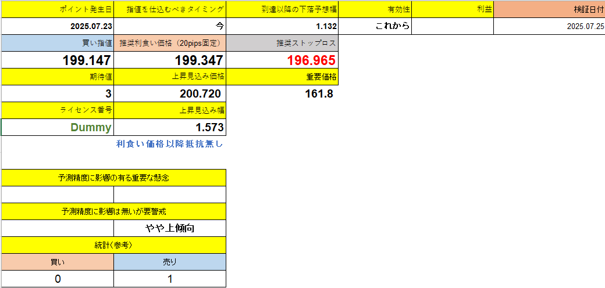The image size is (605, 288).
Task: Select the 予測精度に影響は無いが要警戒 header
Action: [x=114, y=211]
